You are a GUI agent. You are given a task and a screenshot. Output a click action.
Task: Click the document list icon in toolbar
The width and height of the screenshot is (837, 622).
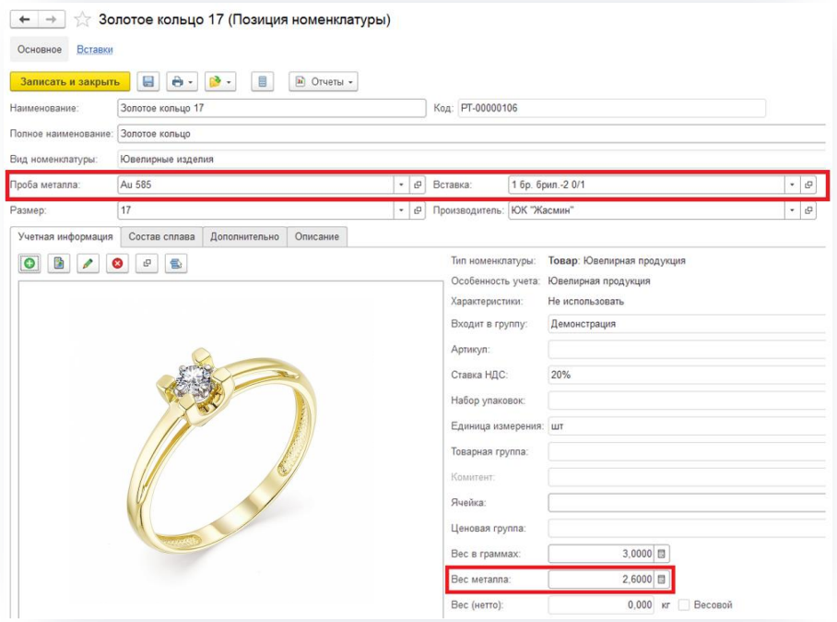262,82
